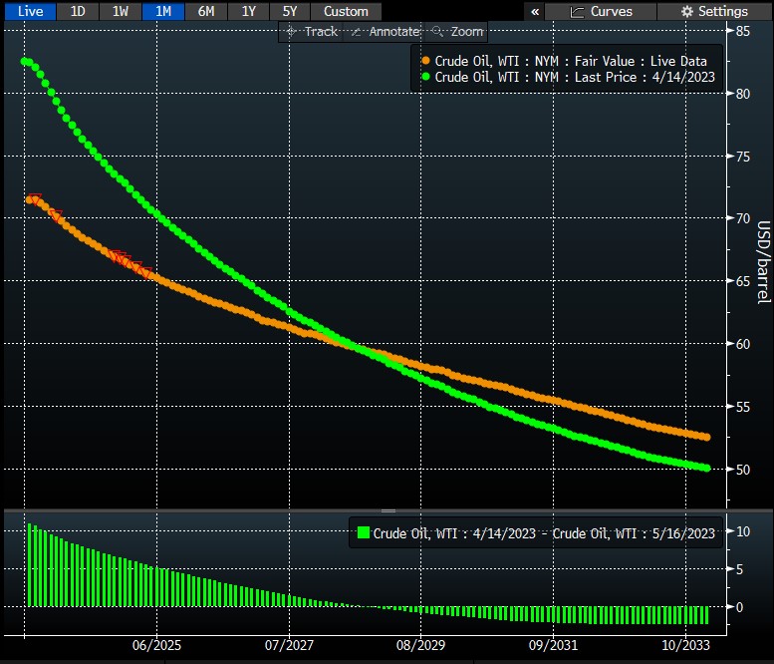This screenshot has height=664, width=774.
Task: Choose the 6M time range
Action: point(206,11)
